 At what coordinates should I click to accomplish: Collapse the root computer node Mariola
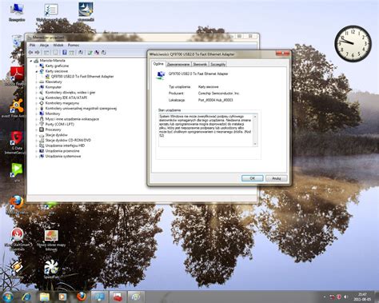tap(31, 61)
